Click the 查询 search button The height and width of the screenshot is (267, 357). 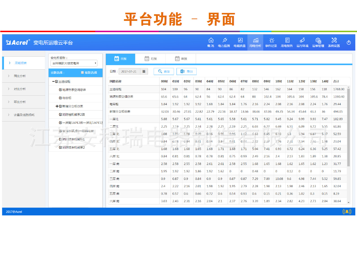(x=164, y=71)
